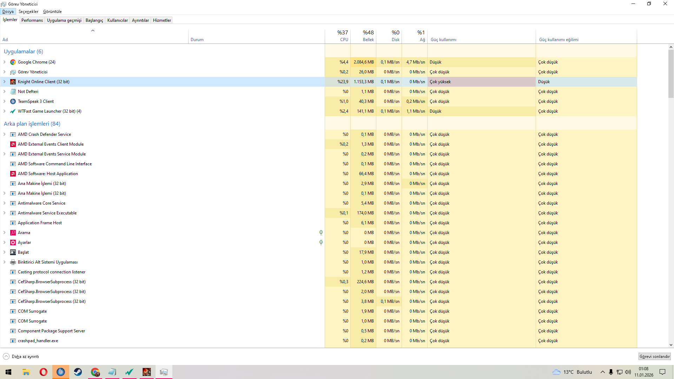This screenshot has width=674, height=379.
Task: Open the Ayrıntılar tab
Action: point(140,20)
